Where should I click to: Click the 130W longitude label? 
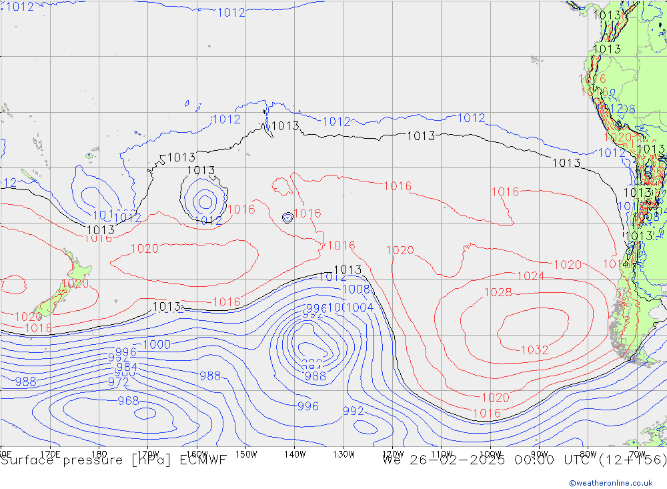344,454
